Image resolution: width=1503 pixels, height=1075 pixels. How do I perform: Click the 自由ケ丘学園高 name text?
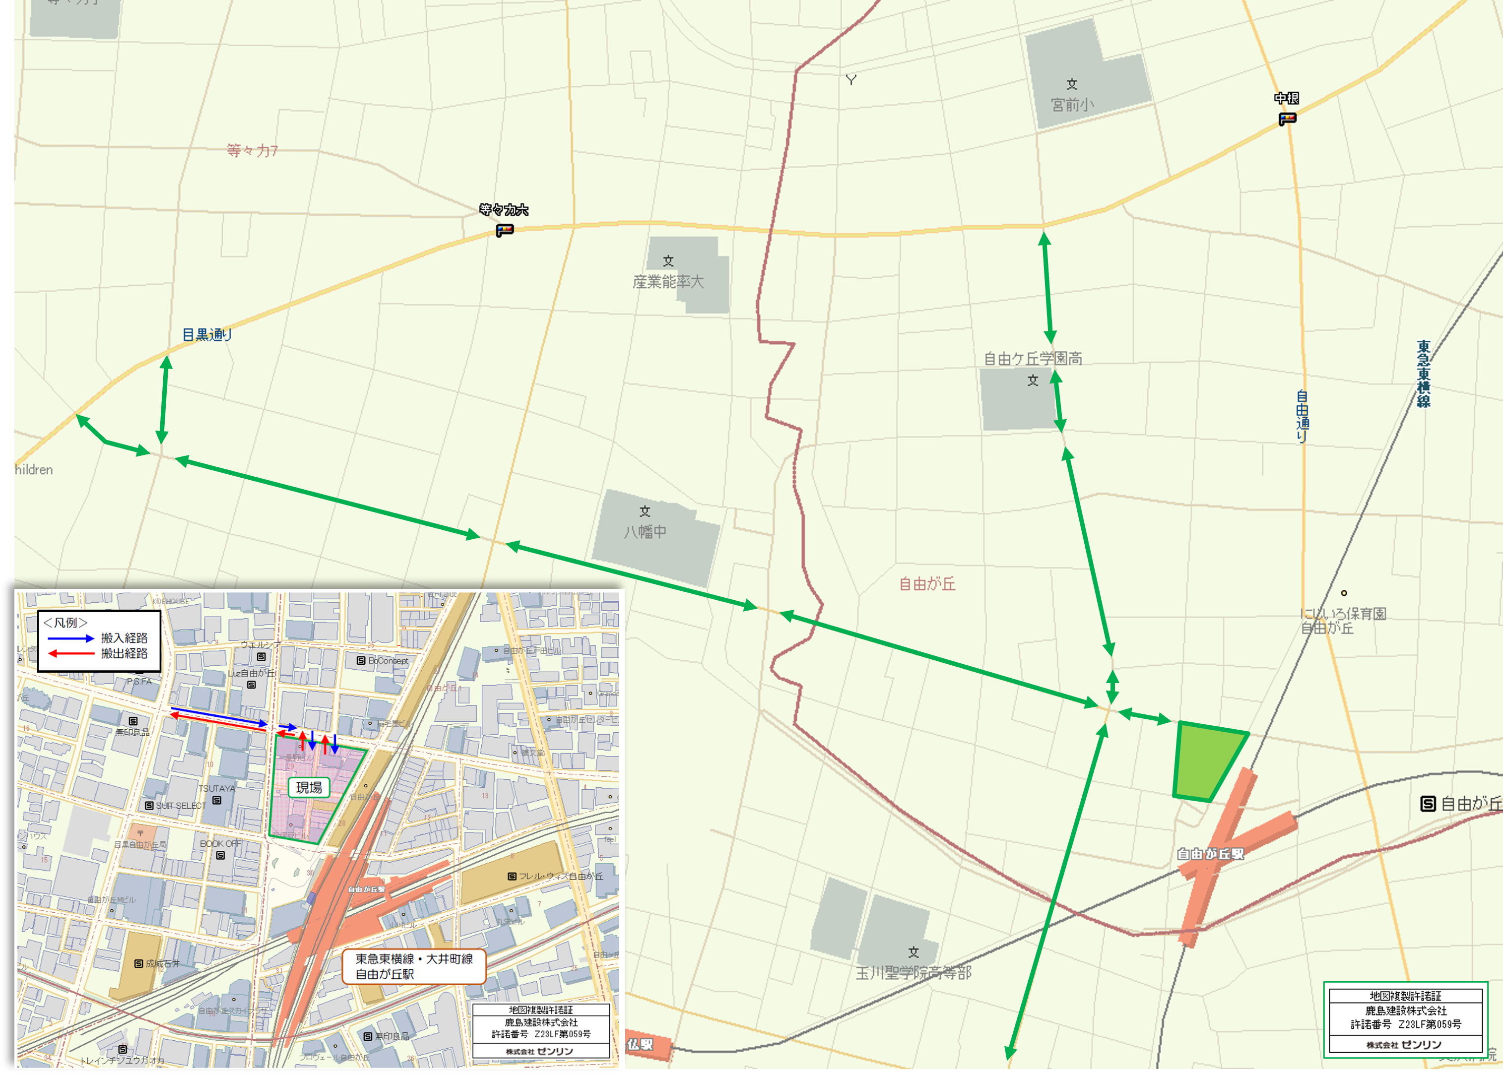[1033, 359]
